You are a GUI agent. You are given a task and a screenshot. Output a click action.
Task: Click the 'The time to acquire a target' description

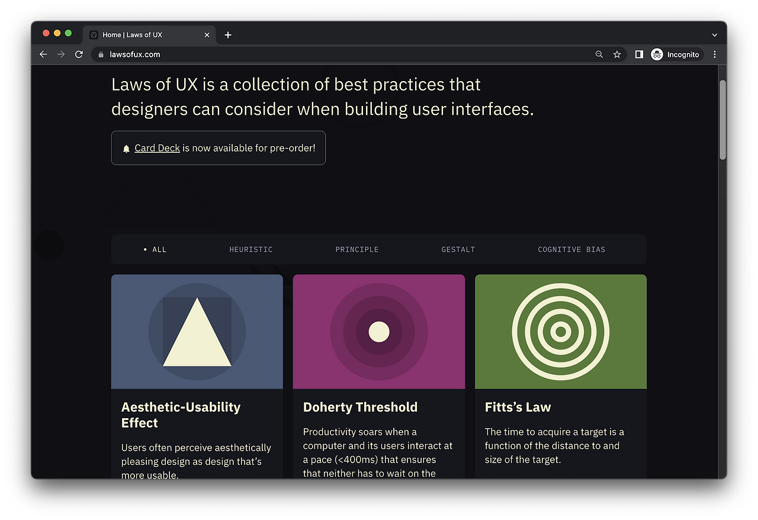(x=554, y=445)
